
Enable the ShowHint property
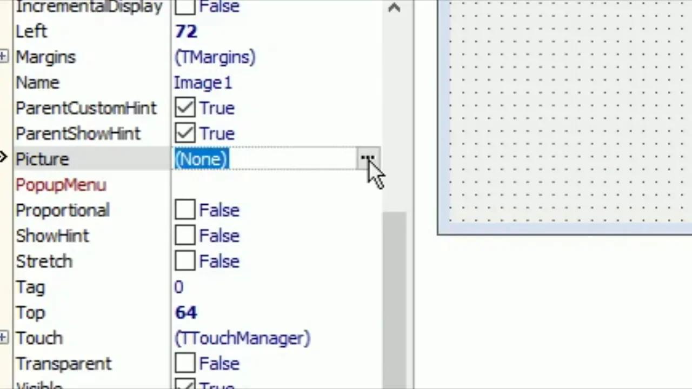coord(185,236)
